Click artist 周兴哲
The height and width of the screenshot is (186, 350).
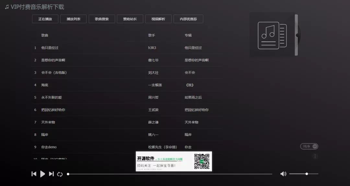point(153,97)
